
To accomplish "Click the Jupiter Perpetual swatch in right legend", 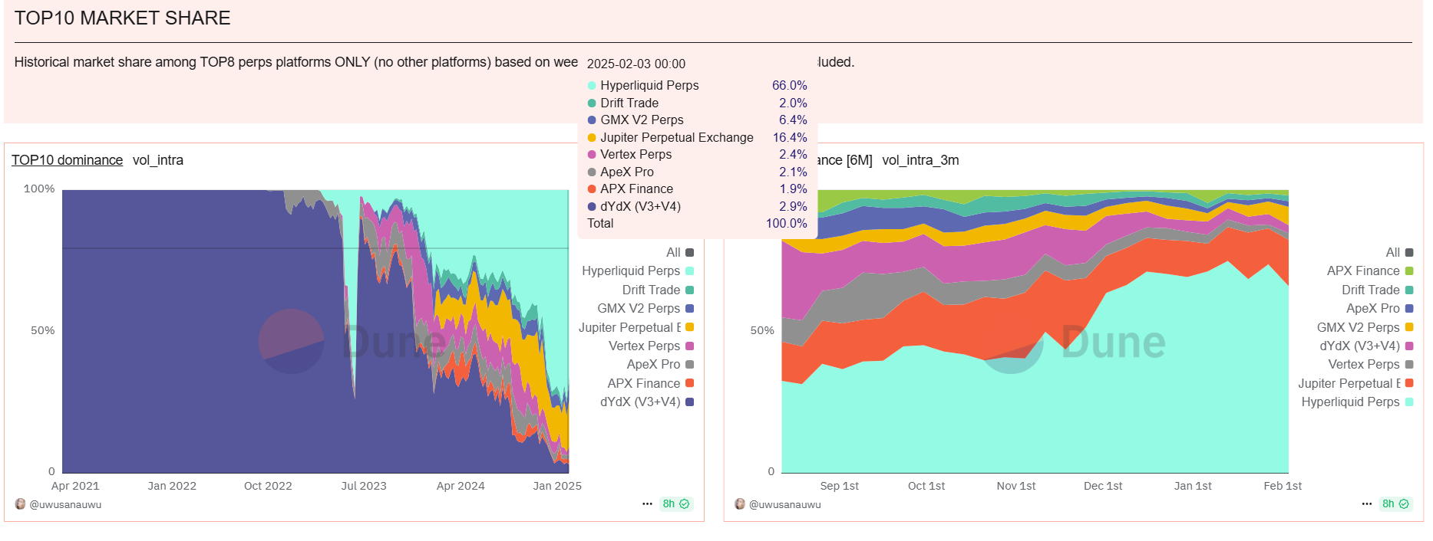I will (x=1409, y=383).
